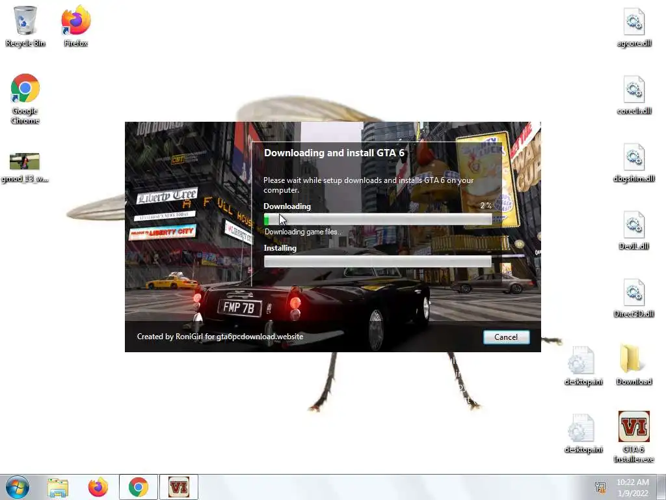Select the Direct3D.dll file icon
666x500 pixels.
633,298
